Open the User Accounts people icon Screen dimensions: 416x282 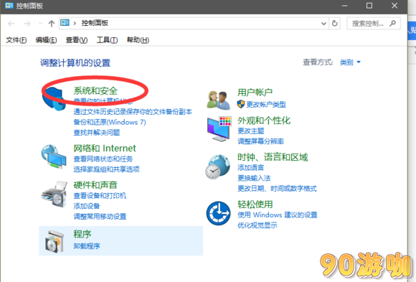[219, 100]
